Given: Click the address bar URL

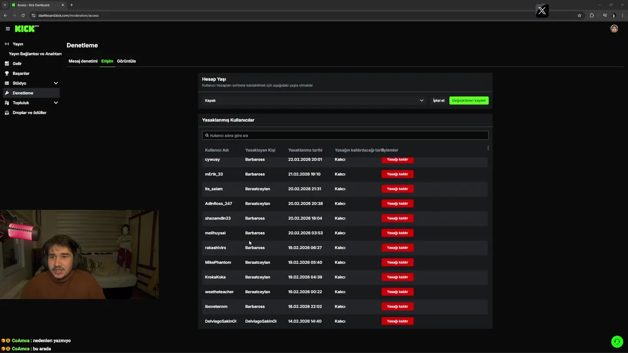Looking at the screenshot, I should [68, 15].
